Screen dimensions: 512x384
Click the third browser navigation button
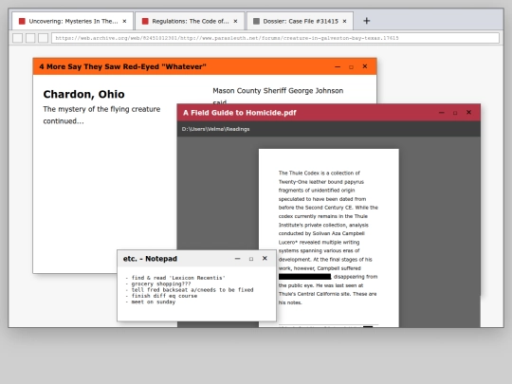click(43, 38)
